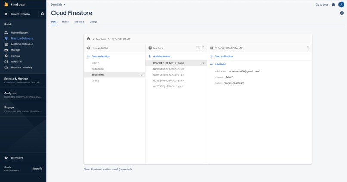The image size is (347, 182).
Task: Click the document icon in header
Action: [x=211, y=48]
